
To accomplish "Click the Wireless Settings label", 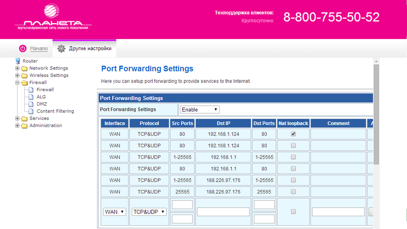I will (49, 75).
